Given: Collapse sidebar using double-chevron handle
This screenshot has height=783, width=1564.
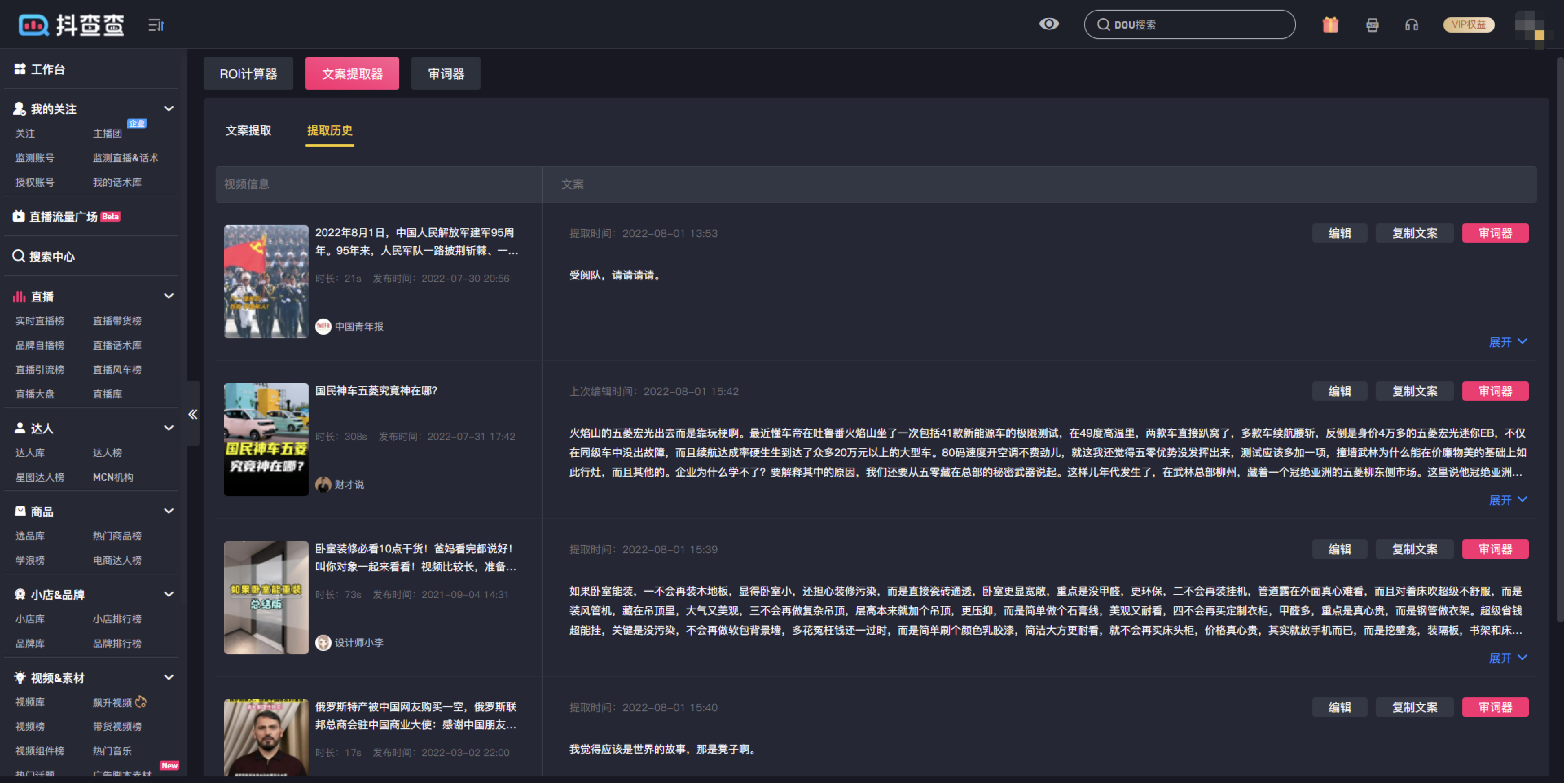Looking at the screenshot, I should click(x=193, y=414).
